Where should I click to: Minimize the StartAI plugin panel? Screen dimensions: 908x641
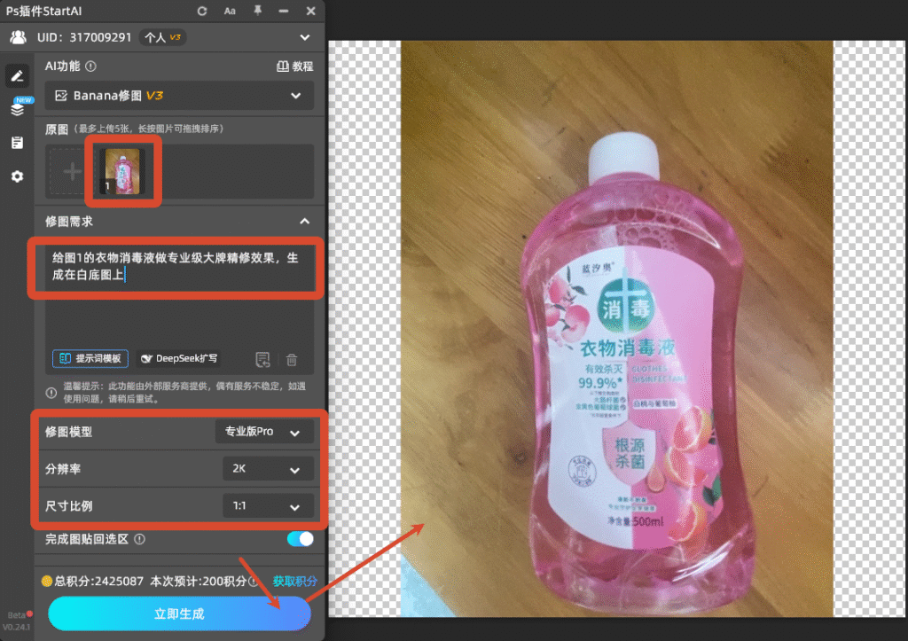click(283, 11)
